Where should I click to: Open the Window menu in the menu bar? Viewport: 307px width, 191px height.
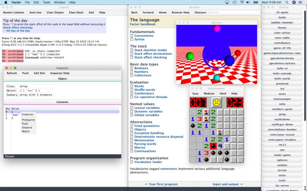tap(59, 2)
